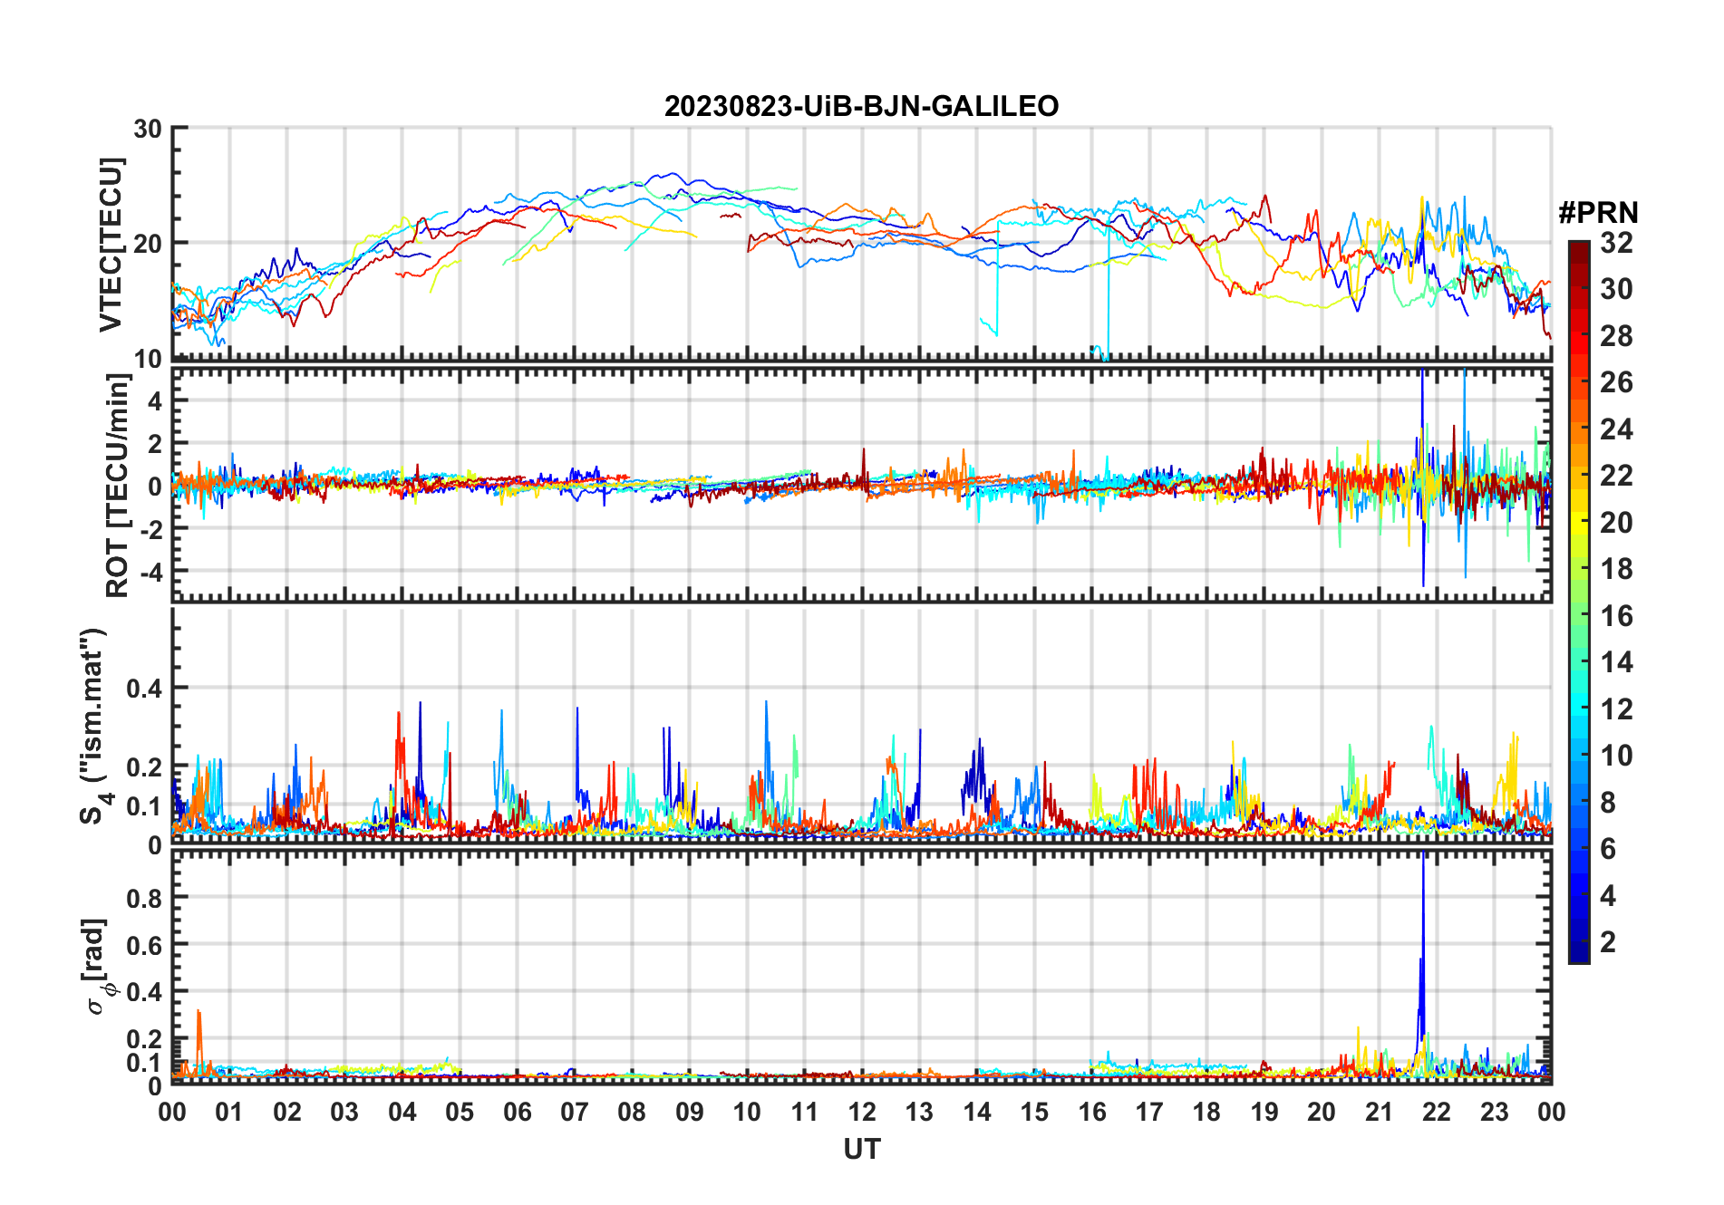Select the 32 label on the colorbar

coord(1616,243)
